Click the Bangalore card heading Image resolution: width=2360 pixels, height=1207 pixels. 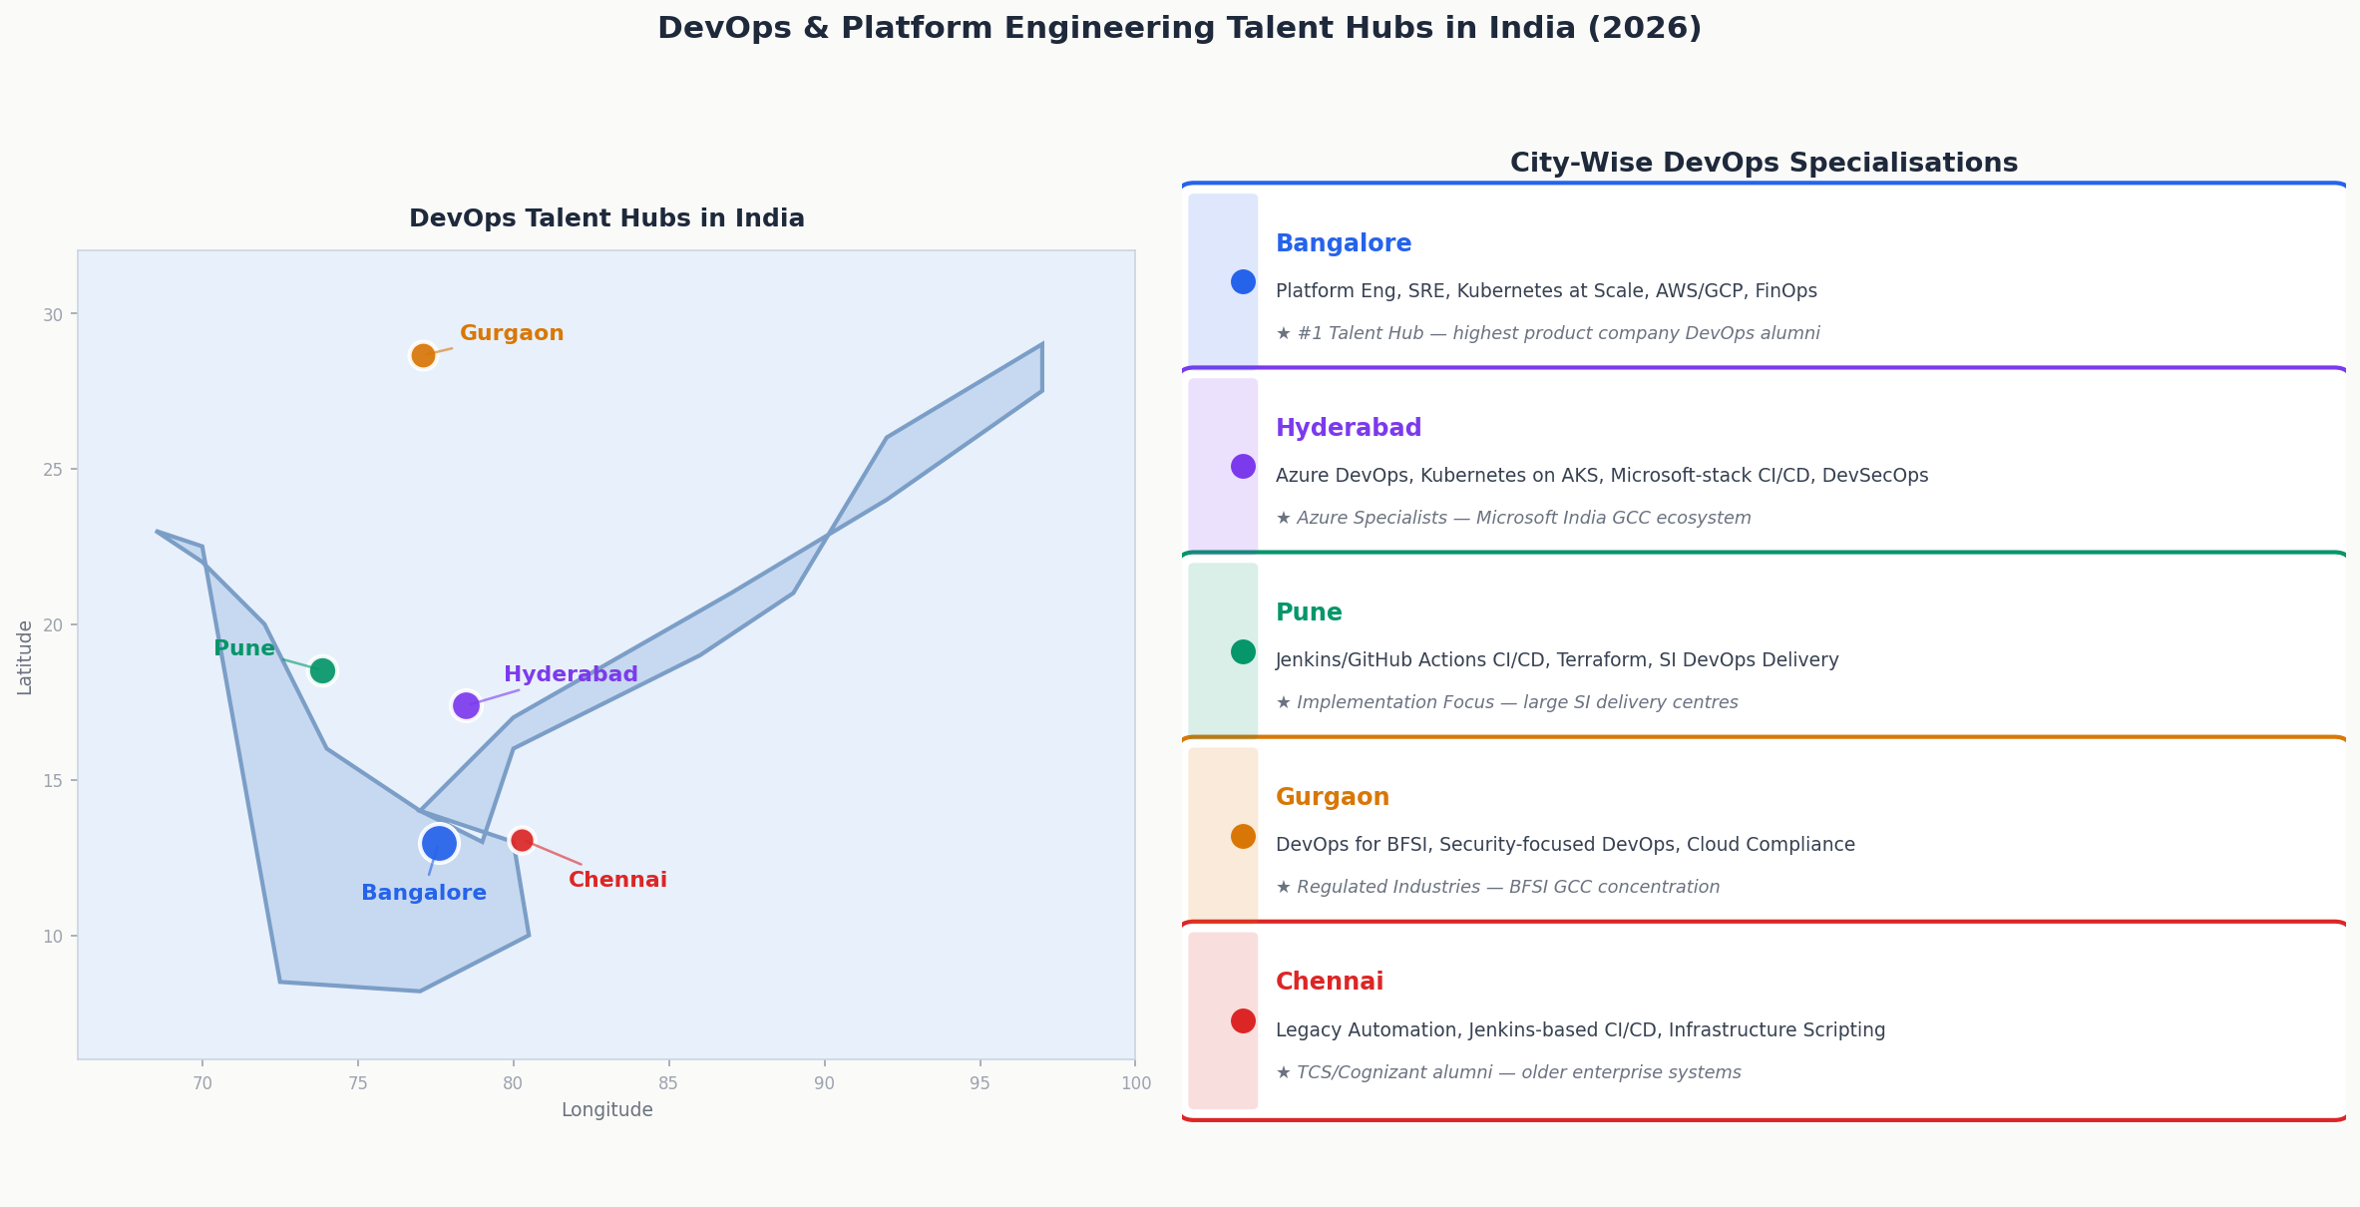tap(1344, 243)
